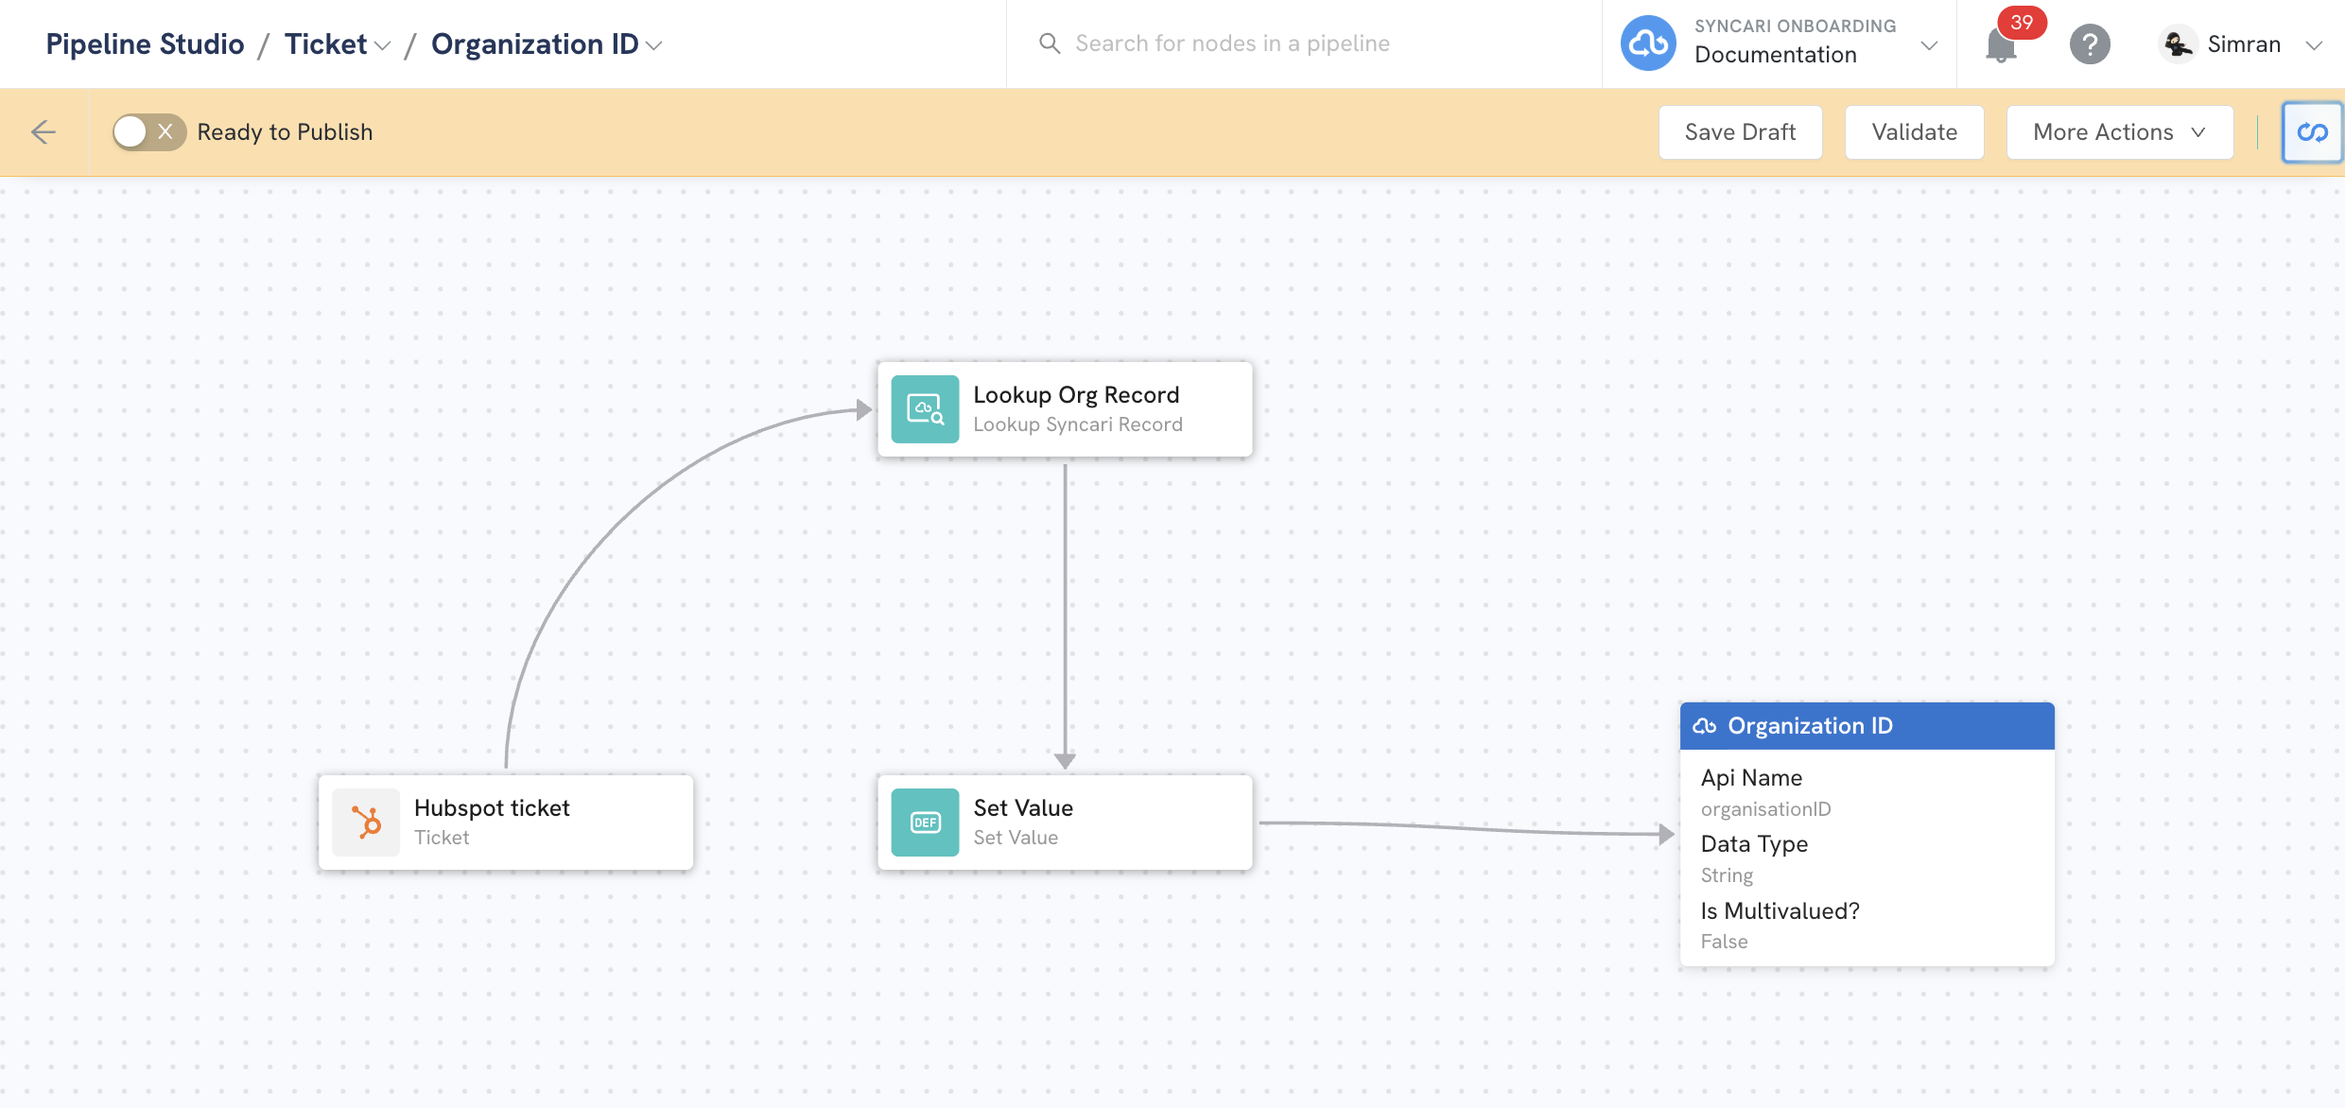
Task: Select the Lookup Org Record node icon
Action: tap(925, 409)
